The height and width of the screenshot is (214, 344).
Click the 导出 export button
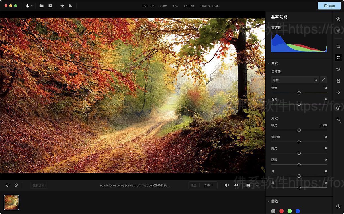coord(329,6)
